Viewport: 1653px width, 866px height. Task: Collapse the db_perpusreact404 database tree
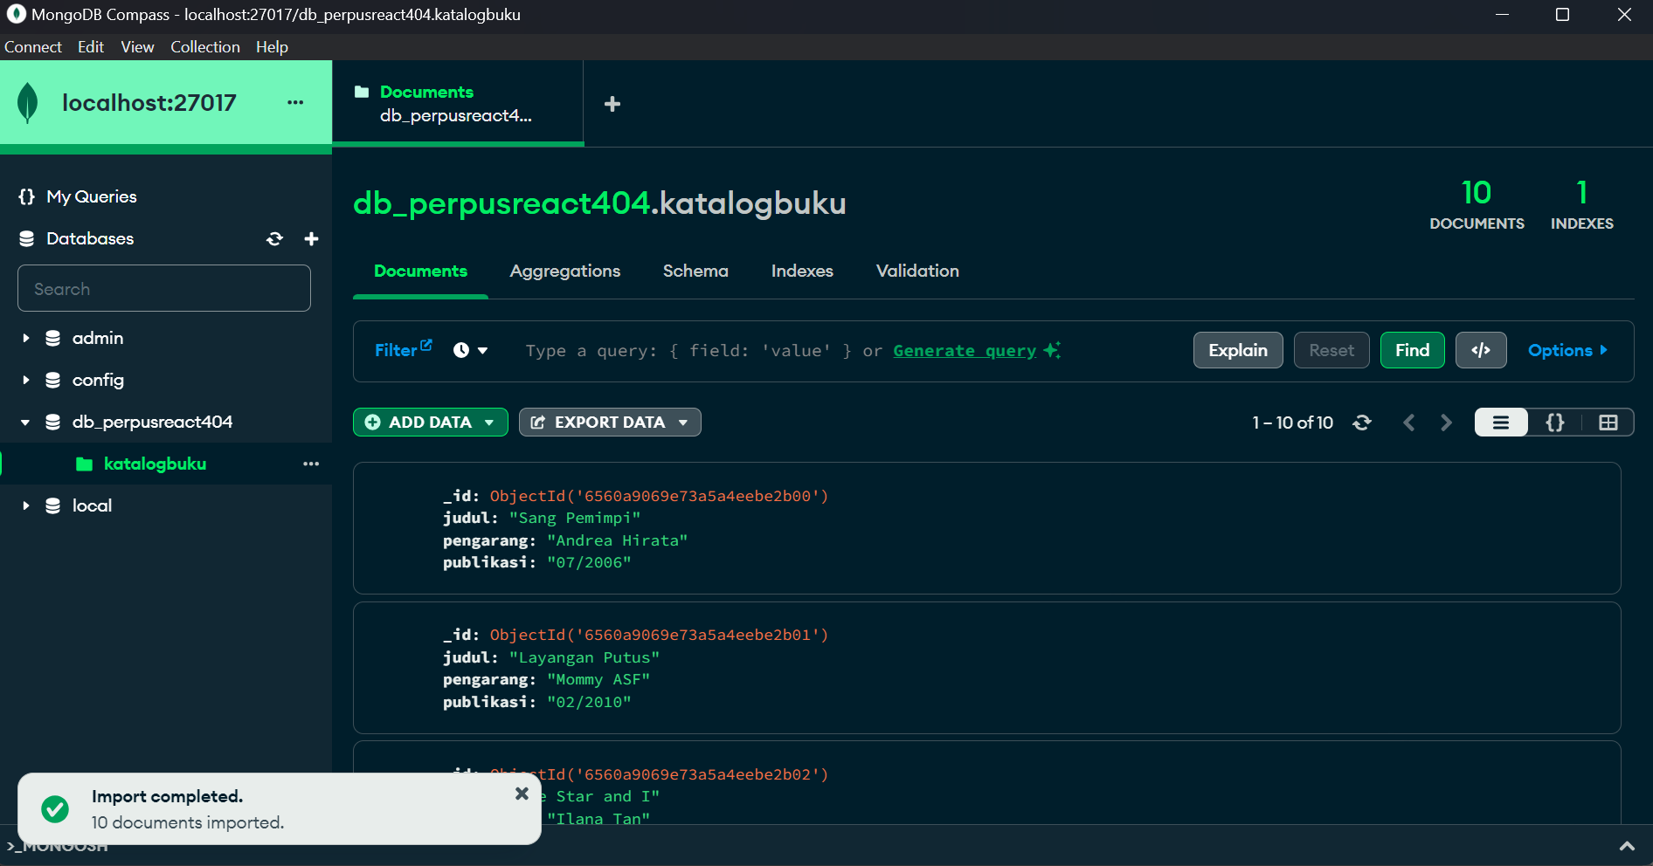tap(25, 422)
